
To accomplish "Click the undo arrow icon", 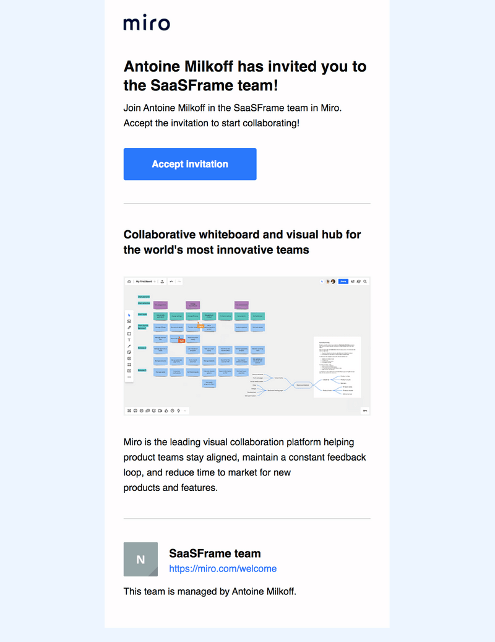I will click(x=171, y=282).
